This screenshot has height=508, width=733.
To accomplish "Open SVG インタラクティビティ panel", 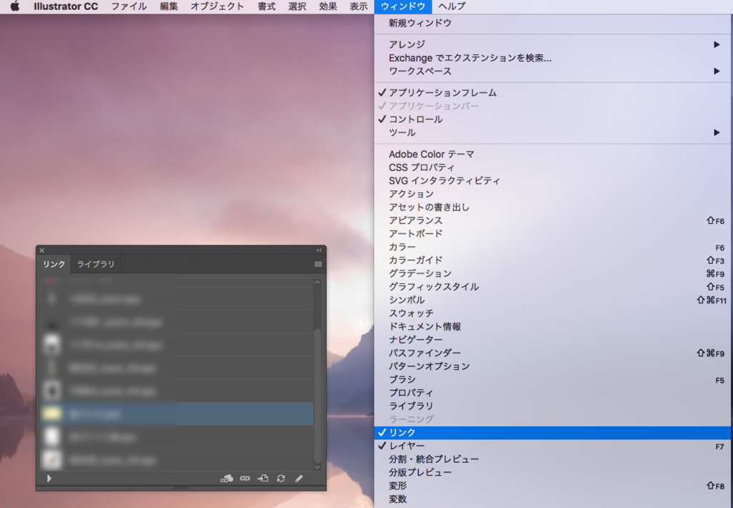I will point(553,181).
